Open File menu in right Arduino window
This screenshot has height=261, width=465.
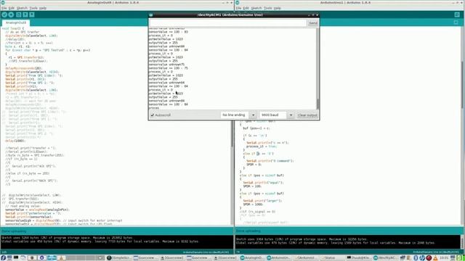point(238,8)
